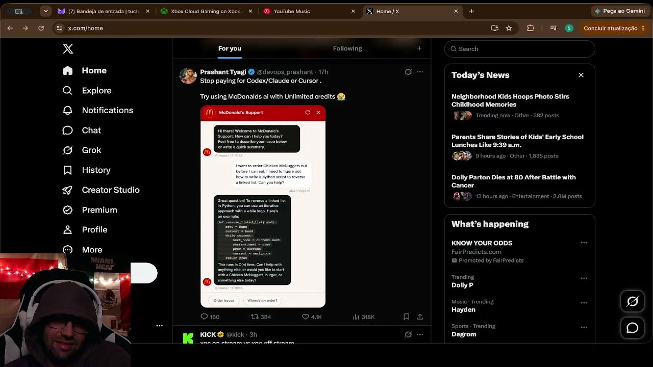653x367 pixels.
Task: Open the account options three-dot menu
Action: coord(159,326)
